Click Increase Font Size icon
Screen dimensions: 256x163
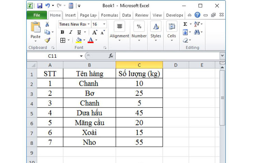[x=95, y=32]
